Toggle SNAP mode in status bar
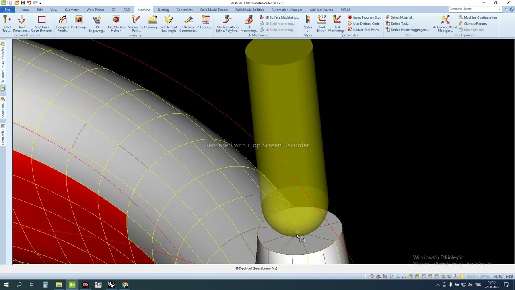This screenshot has height=290, width=515. [472, 277]
